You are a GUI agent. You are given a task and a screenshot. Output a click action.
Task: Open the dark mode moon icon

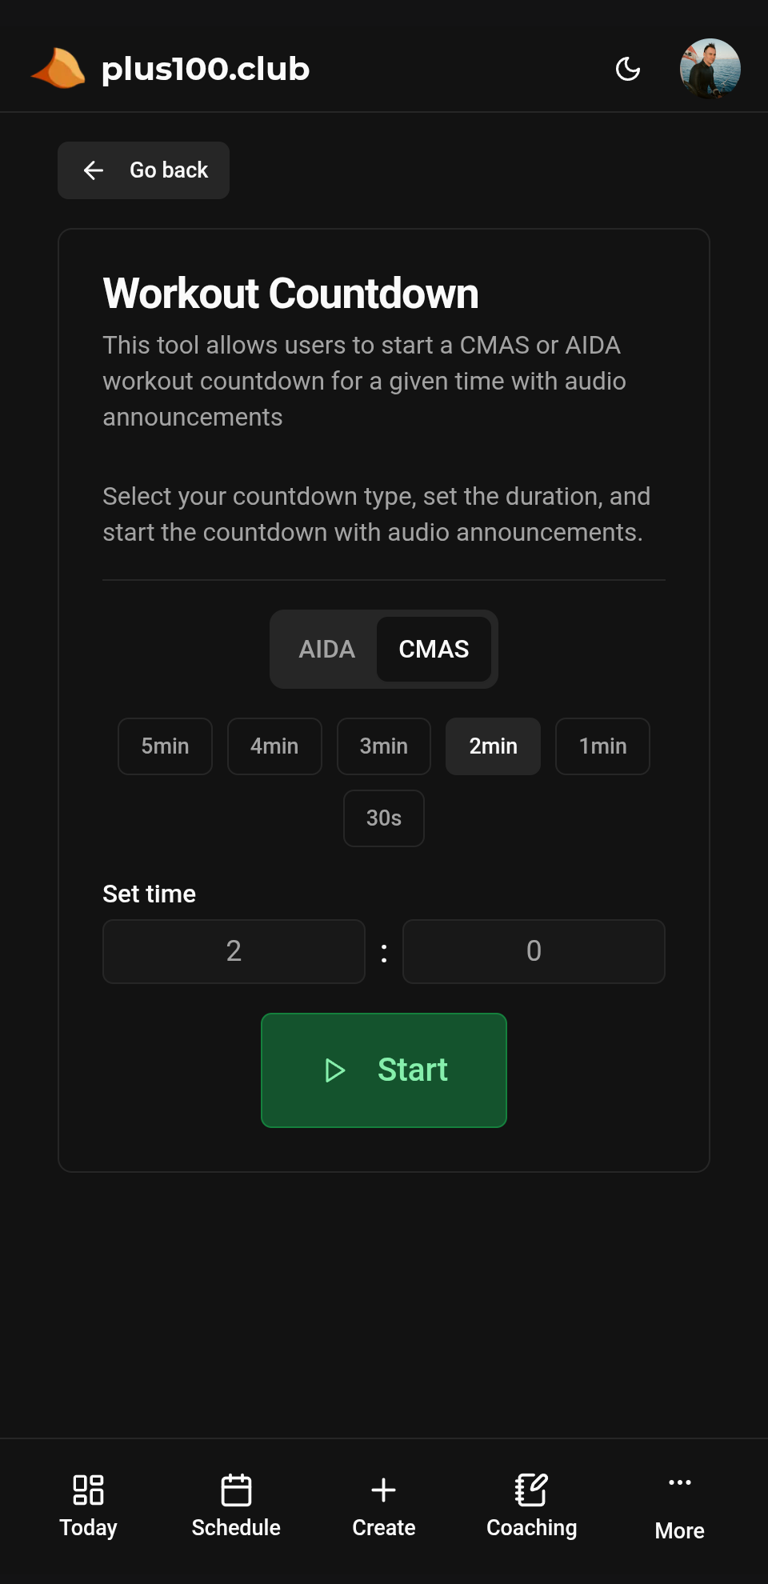tap(629, 69)
